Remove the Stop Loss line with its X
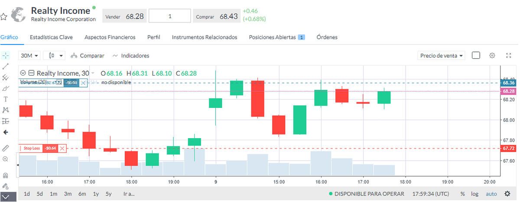This screenshot has width=520, height=202. [62, 148]
